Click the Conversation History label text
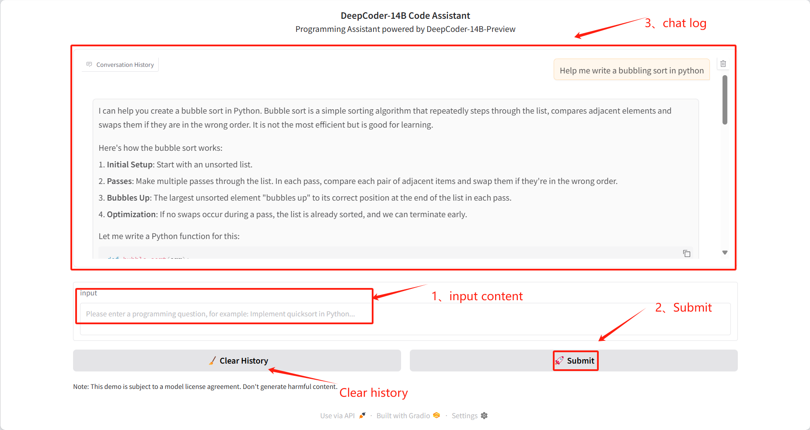 point(125,65)
